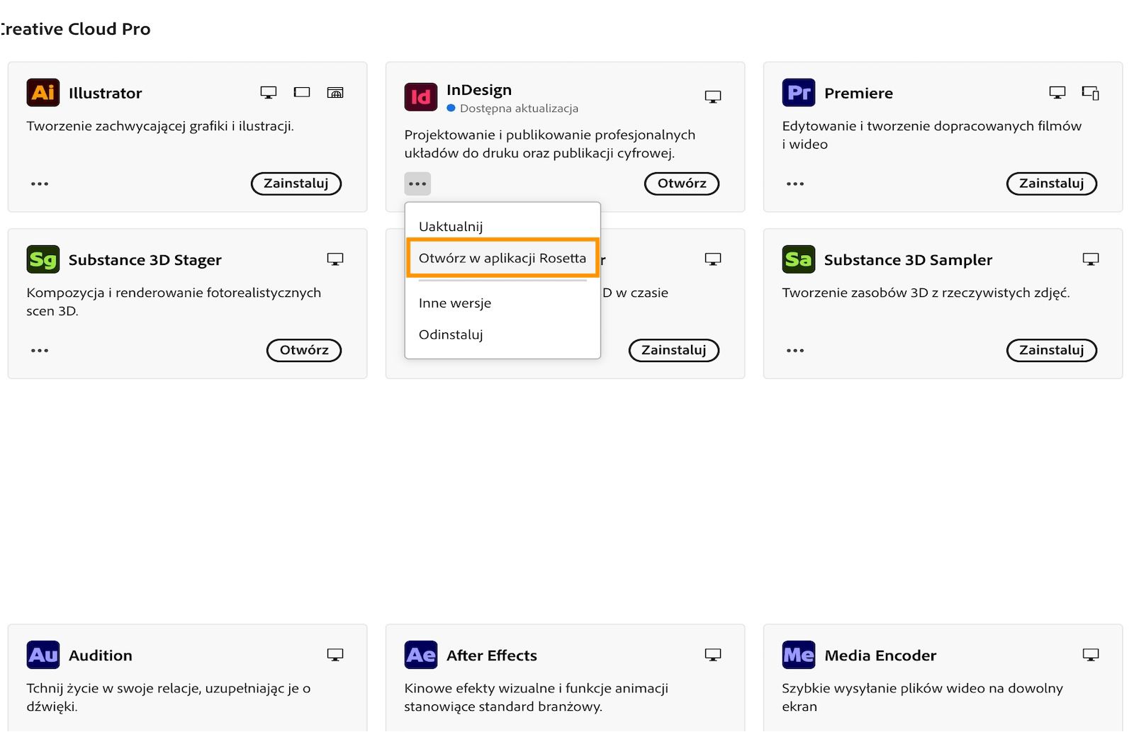1134x732 pixels.
Task: Choose Inne wersje menu entry
Action: (x=503, y=303)
